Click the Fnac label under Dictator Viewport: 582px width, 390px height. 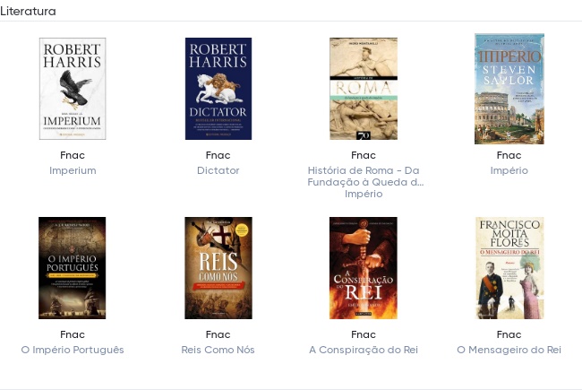[x=218, y=155]
